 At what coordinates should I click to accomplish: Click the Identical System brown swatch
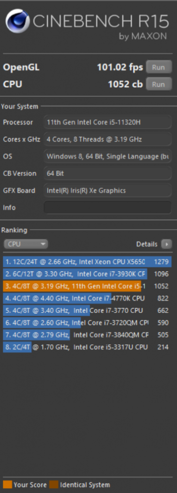point(54,484)
